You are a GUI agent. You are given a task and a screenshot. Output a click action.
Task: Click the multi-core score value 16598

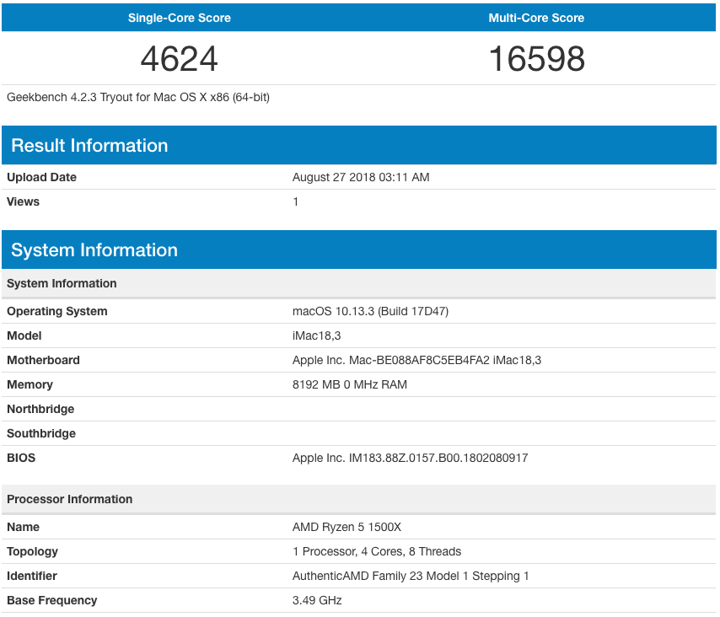(537, 59)
